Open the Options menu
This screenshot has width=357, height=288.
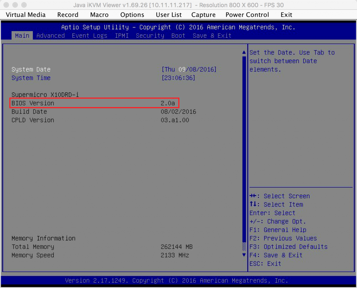(132, 15)
